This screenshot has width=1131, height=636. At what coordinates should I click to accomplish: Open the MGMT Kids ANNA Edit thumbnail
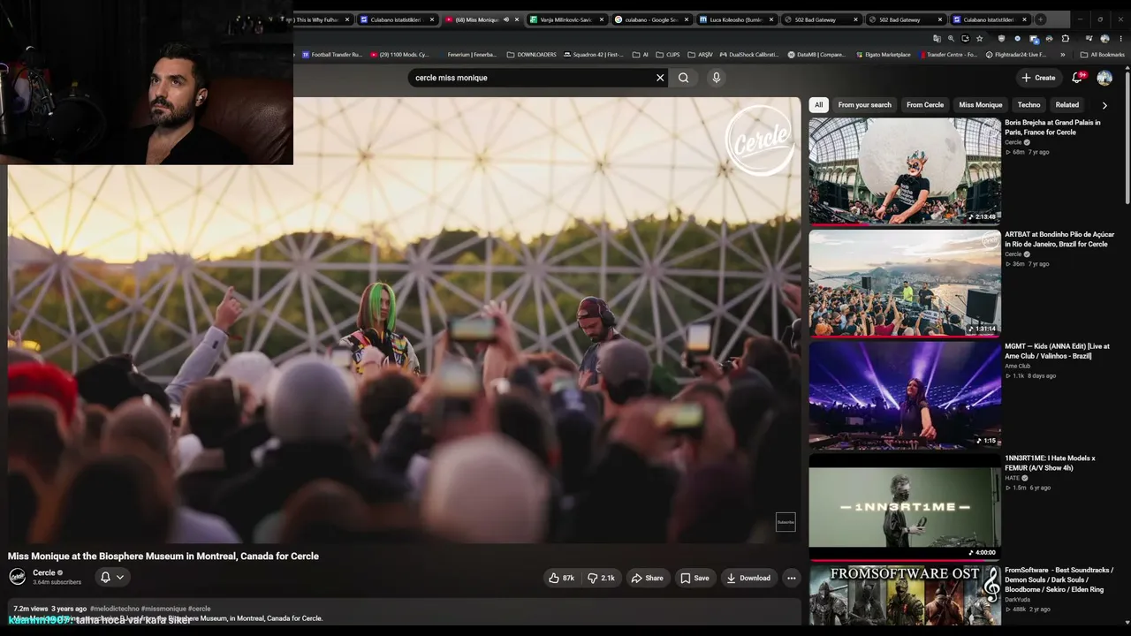tap(905, 395)
